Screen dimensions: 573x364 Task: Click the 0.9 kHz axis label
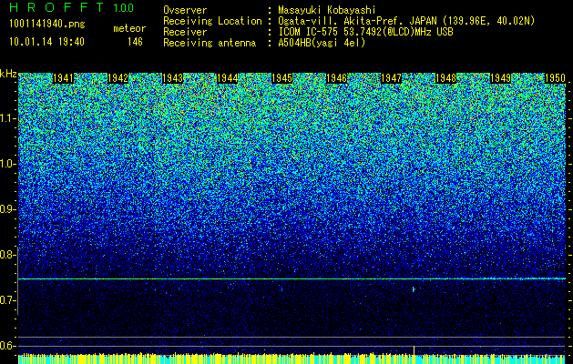point(7,209)
